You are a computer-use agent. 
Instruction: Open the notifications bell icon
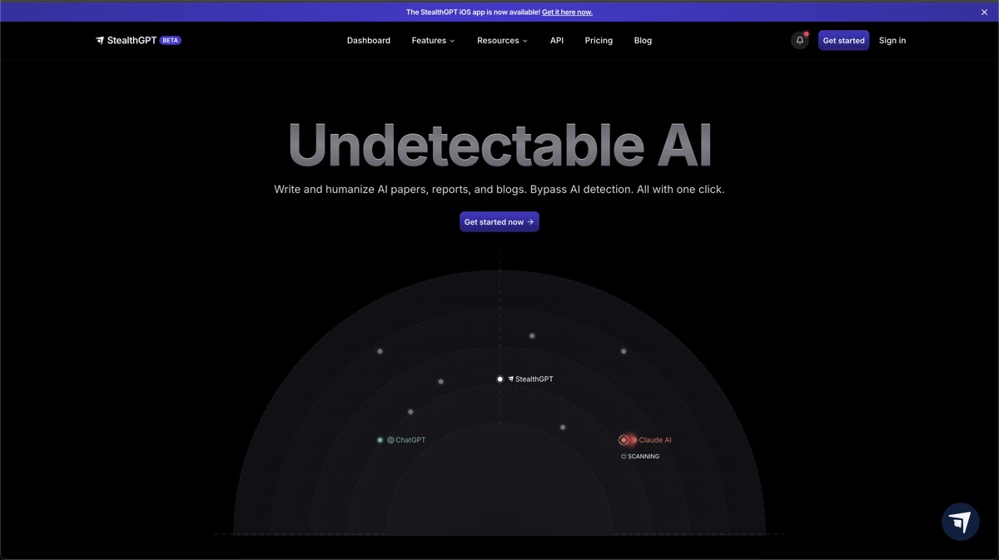point(799,40)
